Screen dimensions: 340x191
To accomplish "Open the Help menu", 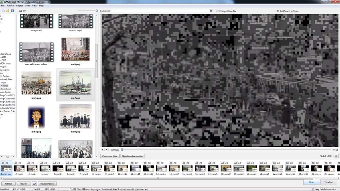I will [x=41, y=6].
